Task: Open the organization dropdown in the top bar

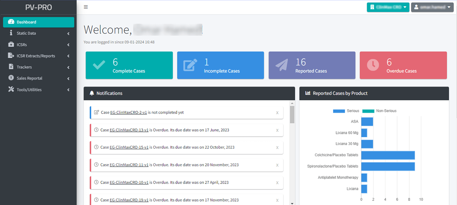Action: pyautogui.click(x=388, y=7)
